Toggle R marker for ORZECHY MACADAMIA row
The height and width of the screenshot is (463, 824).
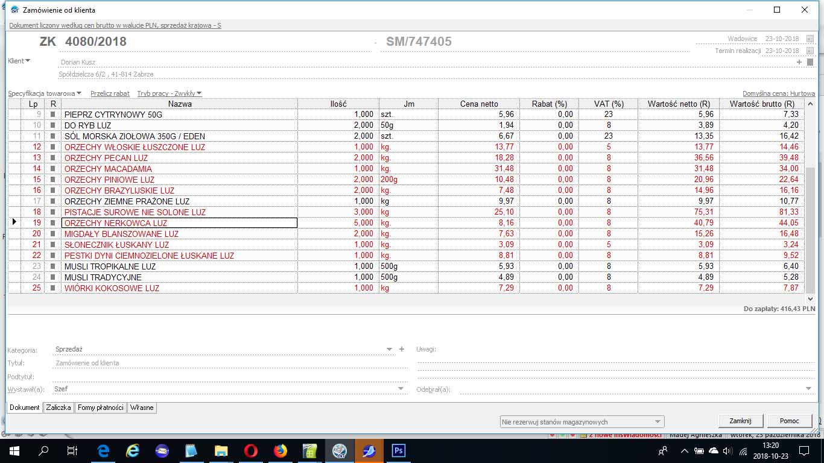[x=53, y=169]
